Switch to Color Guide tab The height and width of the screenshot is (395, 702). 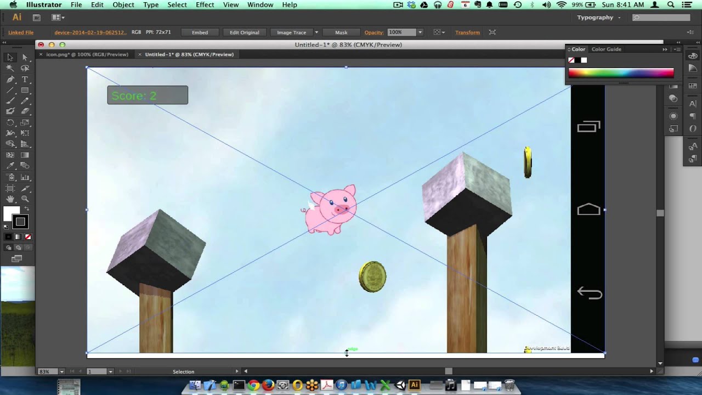[x=606, y=49]
